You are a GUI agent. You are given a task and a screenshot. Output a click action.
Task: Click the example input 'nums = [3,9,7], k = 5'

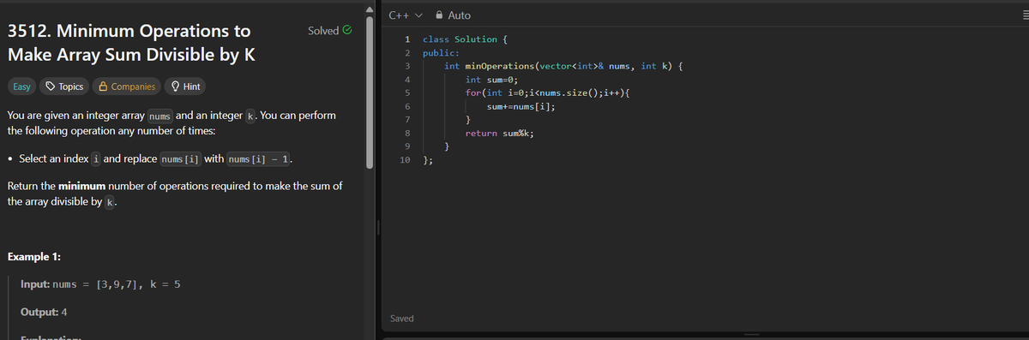(116, 284)
